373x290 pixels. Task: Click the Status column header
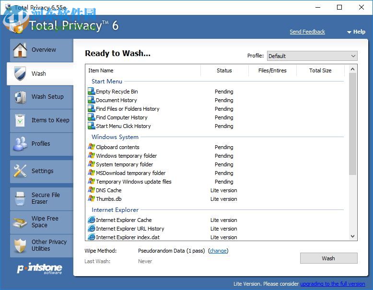click(x=224, y=70)
